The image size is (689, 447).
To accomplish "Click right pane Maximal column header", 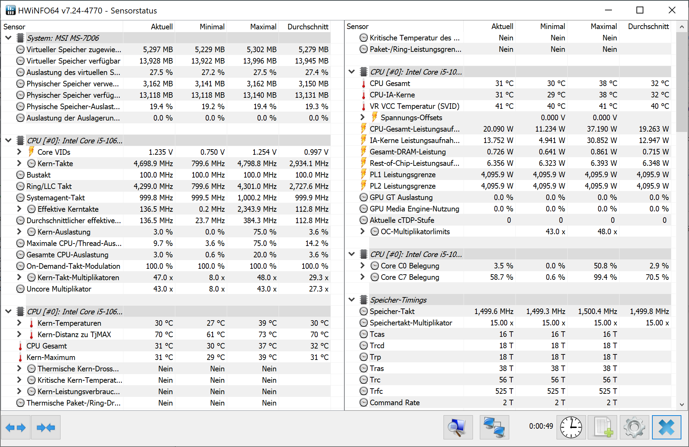I will pos(593,26).
